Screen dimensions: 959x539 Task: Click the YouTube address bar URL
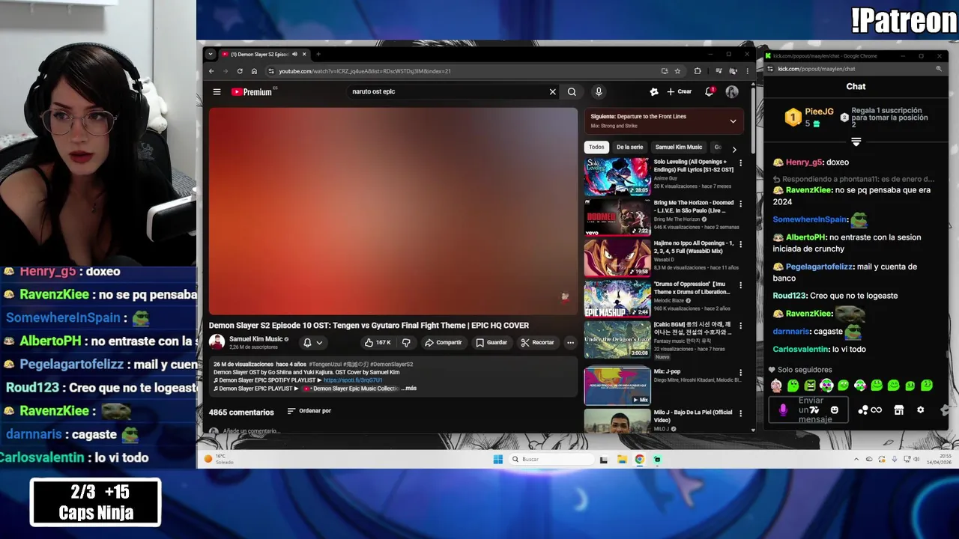click(x=365, y=71)
